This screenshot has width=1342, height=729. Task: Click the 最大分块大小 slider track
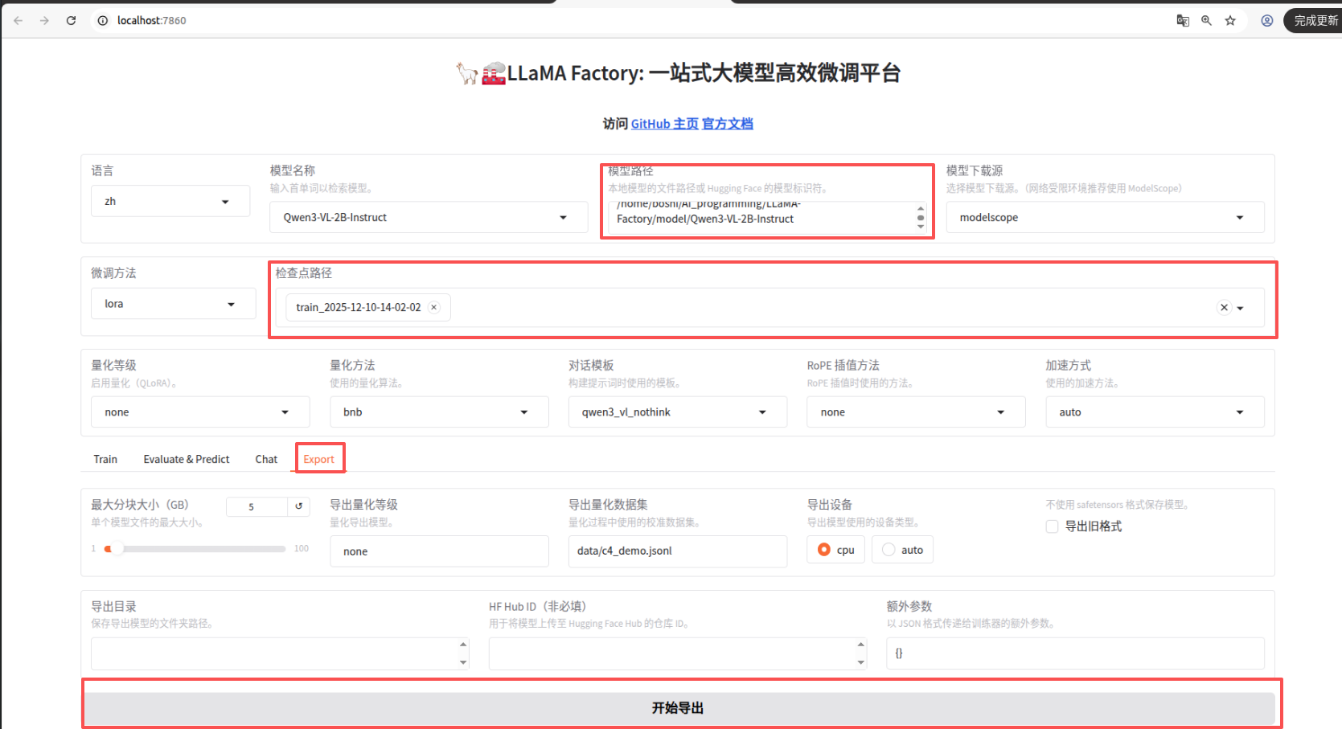(195, 549)
